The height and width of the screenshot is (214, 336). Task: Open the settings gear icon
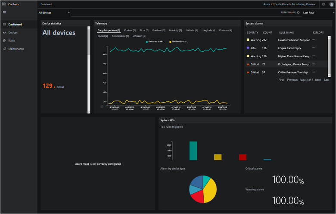tap(324, 4)
